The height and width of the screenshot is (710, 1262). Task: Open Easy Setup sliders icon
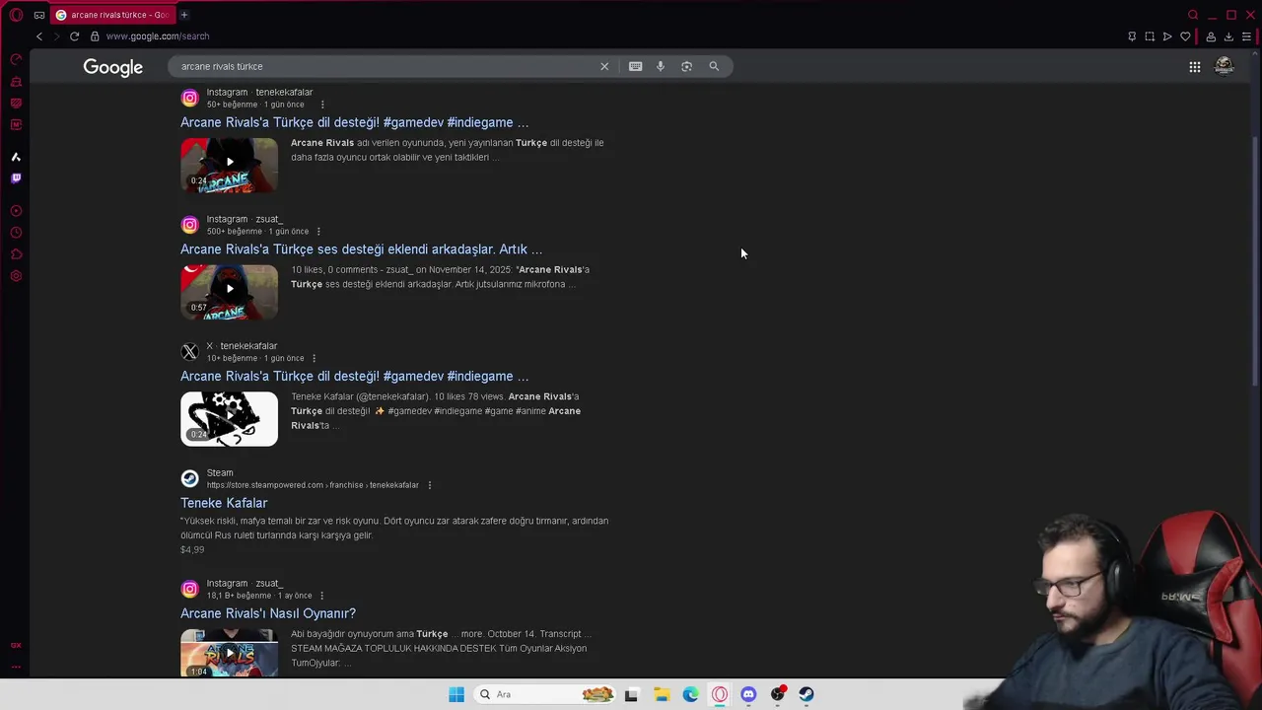pyautogui.click(x=1246, y=36)
